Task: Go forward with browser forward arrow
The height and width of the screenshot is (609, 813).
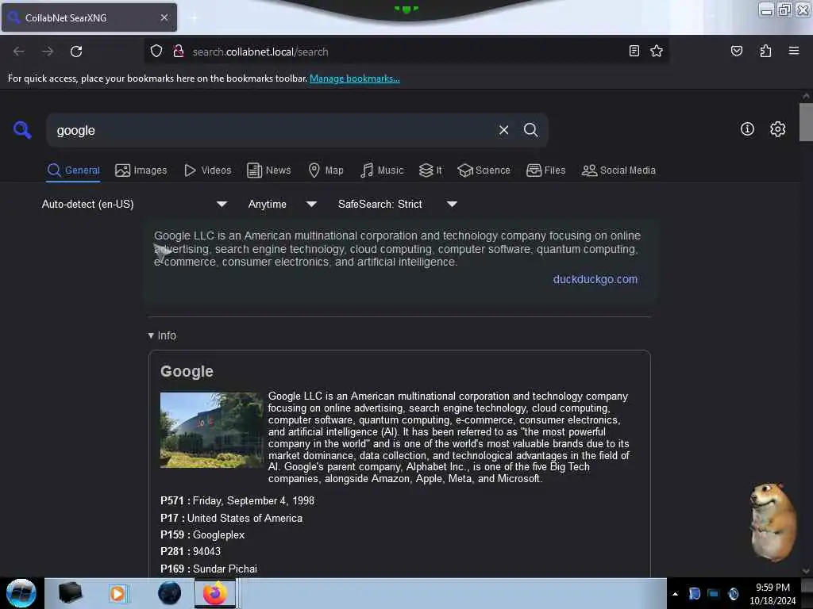Action: click(x=48, y=52)
